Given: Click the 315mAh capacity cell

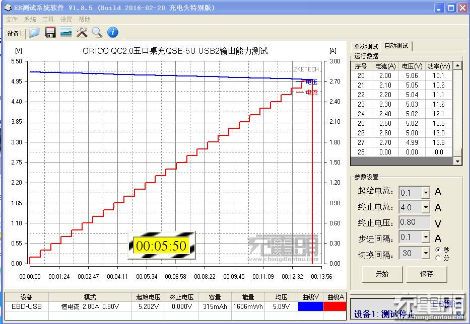Looking at the screenshot, I should pos(215,306).
